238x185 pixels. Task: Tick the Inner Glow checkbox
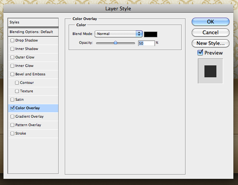click(x=12, y=66)
